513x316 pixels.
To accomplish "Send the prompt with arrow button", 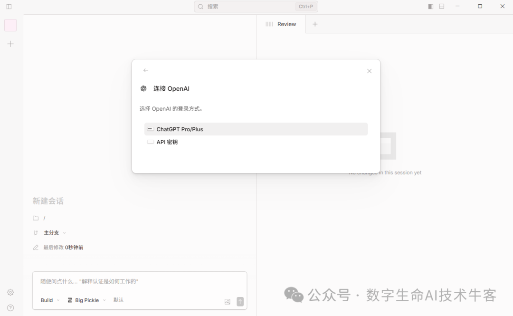I will pyautogui.click(x=240, y=302).
